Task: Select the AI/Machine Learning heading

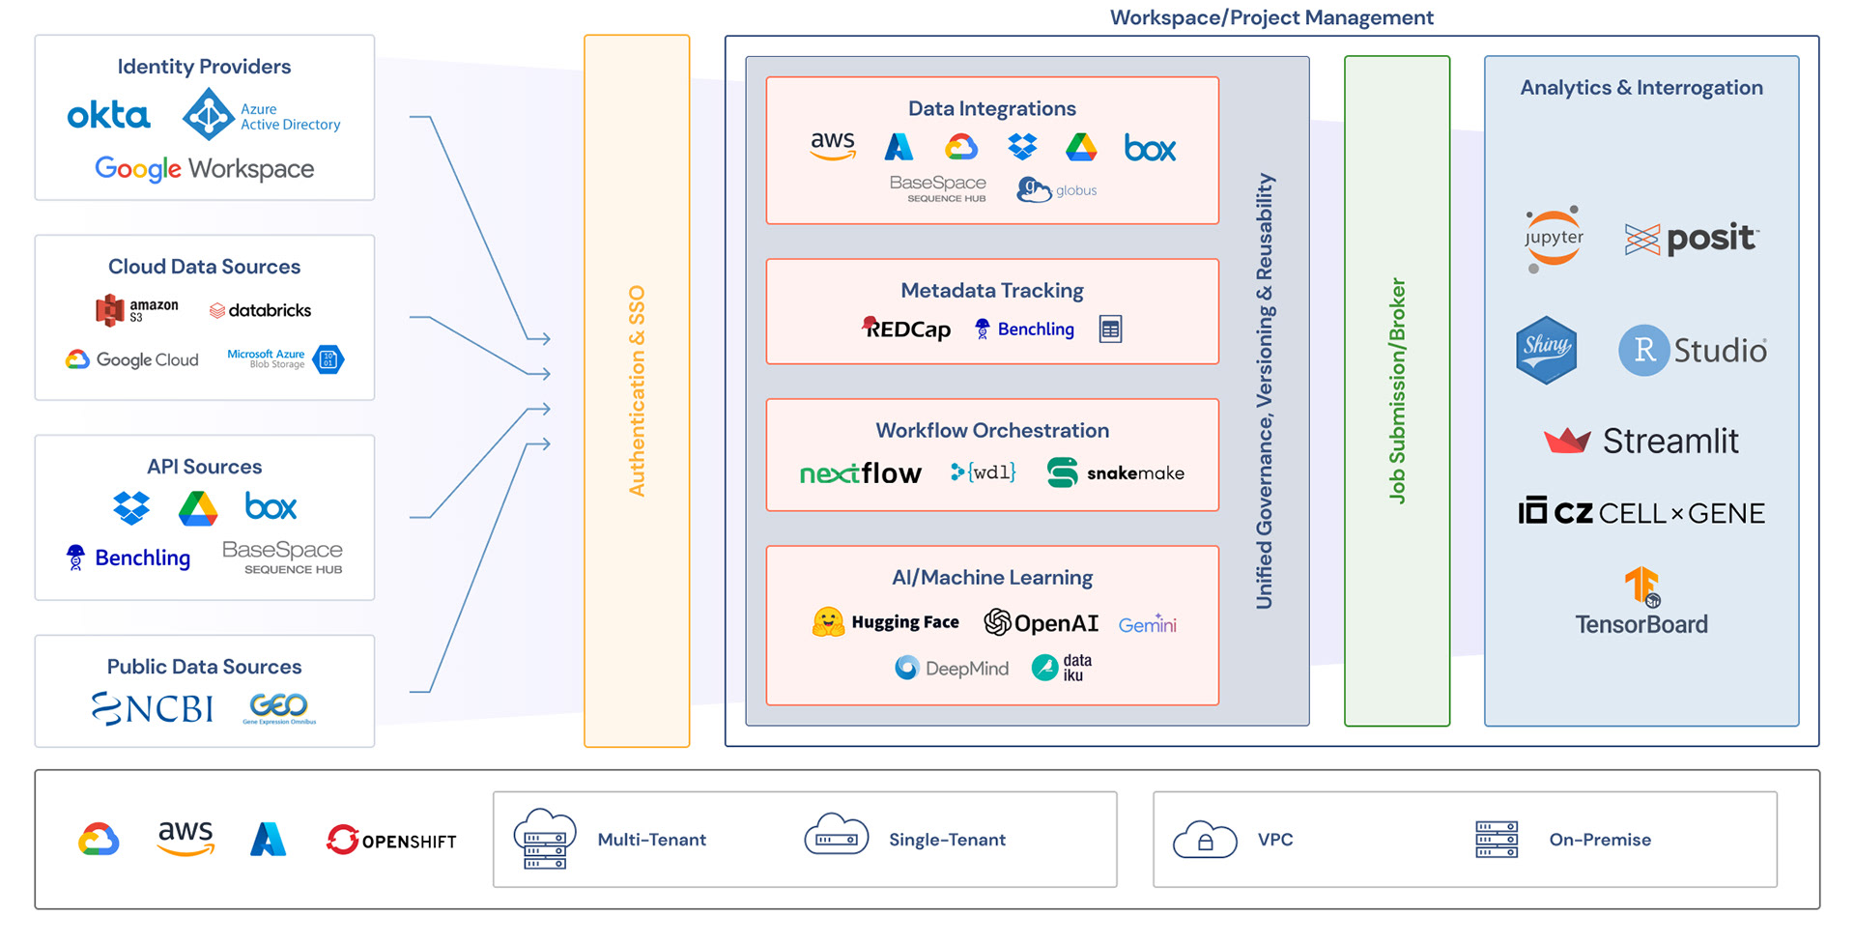Action: tap(992, 578)
